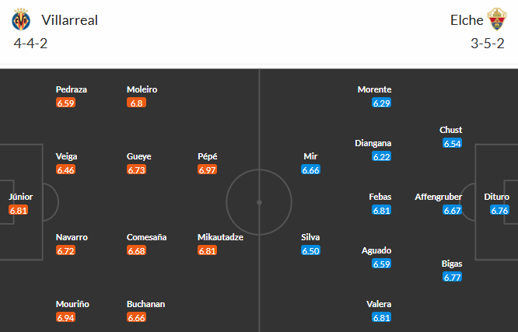The width and height of the screenshot is (518, 332).
Task: Select Moleiro in Villarreal midfield
Action: pos(142,89)
